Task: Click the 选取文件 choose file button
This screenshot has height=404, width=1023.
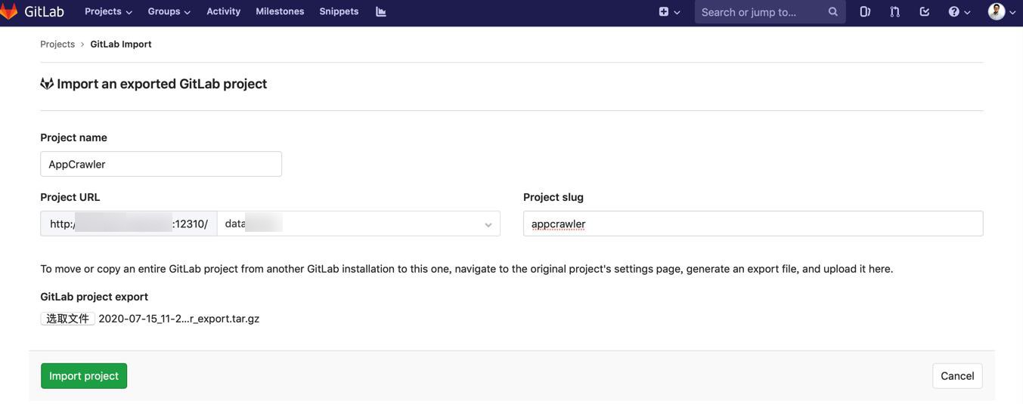Action: (67, 319)
